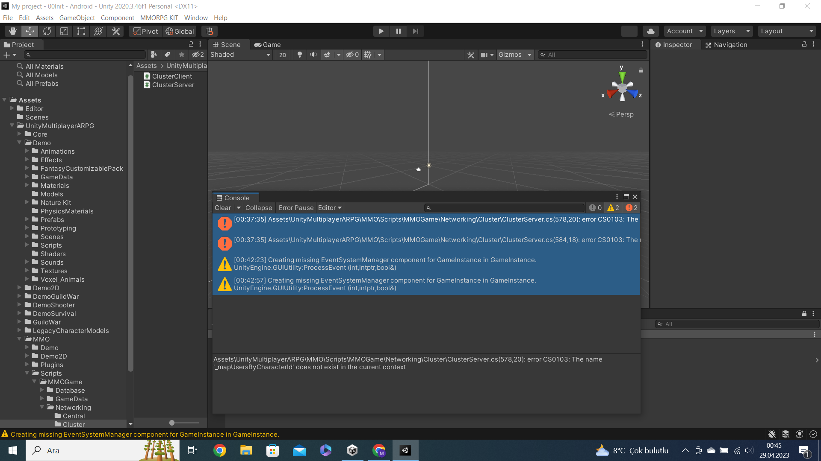Select the ClusterServer script asset
Screen dimensions: 821x461
pos(172,85)
